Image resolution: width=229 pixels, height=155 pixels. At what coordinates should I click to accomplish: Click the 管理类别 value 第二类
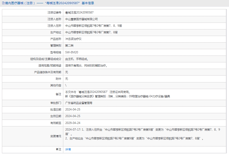(x=69, y=46)
